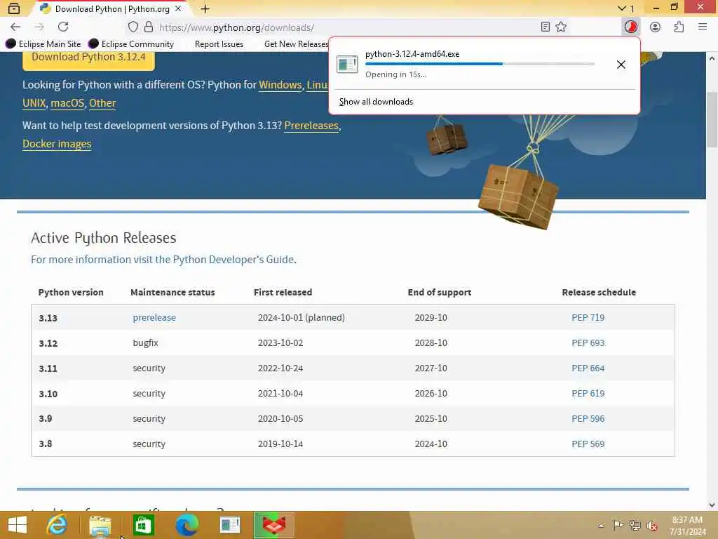Launch Microsoft Edge from the taskbar
The height and width of the screenshot is (539, 718).
point(187,525)
